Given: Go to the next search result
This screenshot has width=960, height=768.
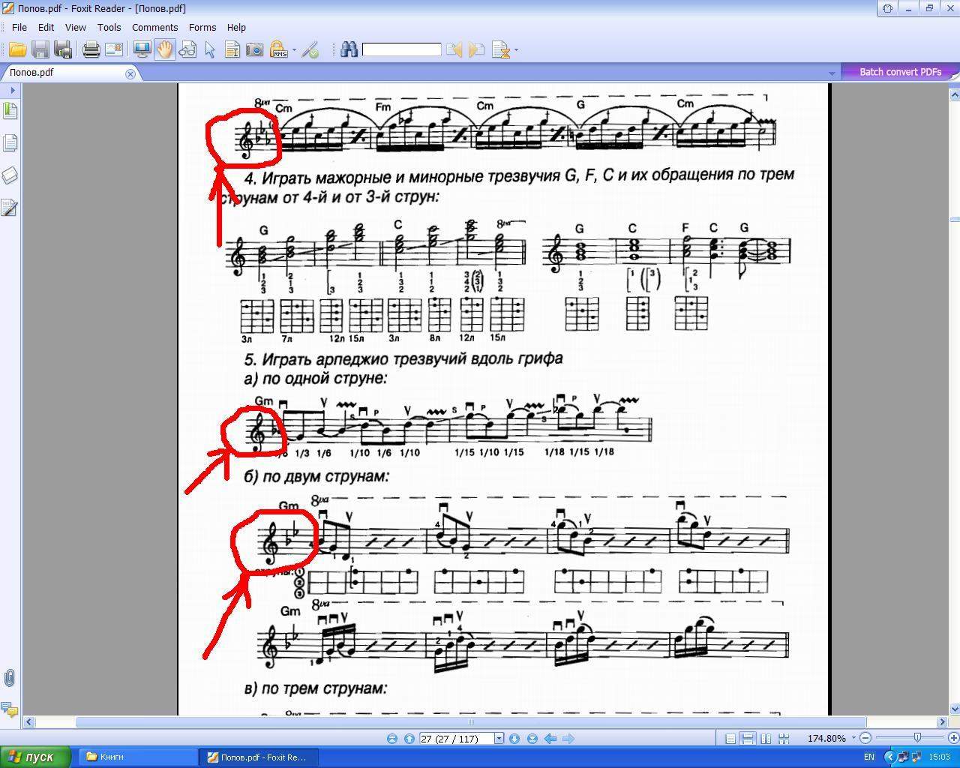Looking at the screenshot, I should [476, 50].
